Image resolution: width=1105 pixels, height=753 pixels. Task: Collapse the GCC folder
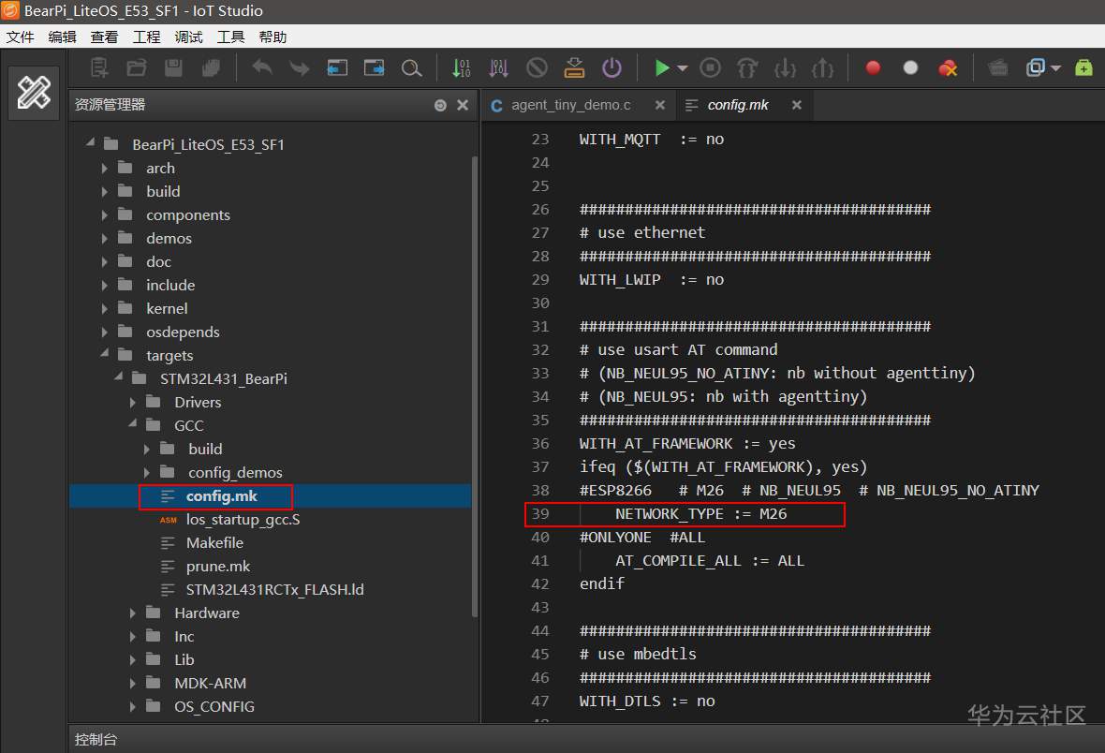[132, 423]
